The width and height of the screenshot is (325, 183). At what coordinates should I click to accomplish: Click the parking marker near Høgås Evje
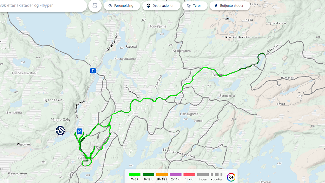(x=79, y=131)
